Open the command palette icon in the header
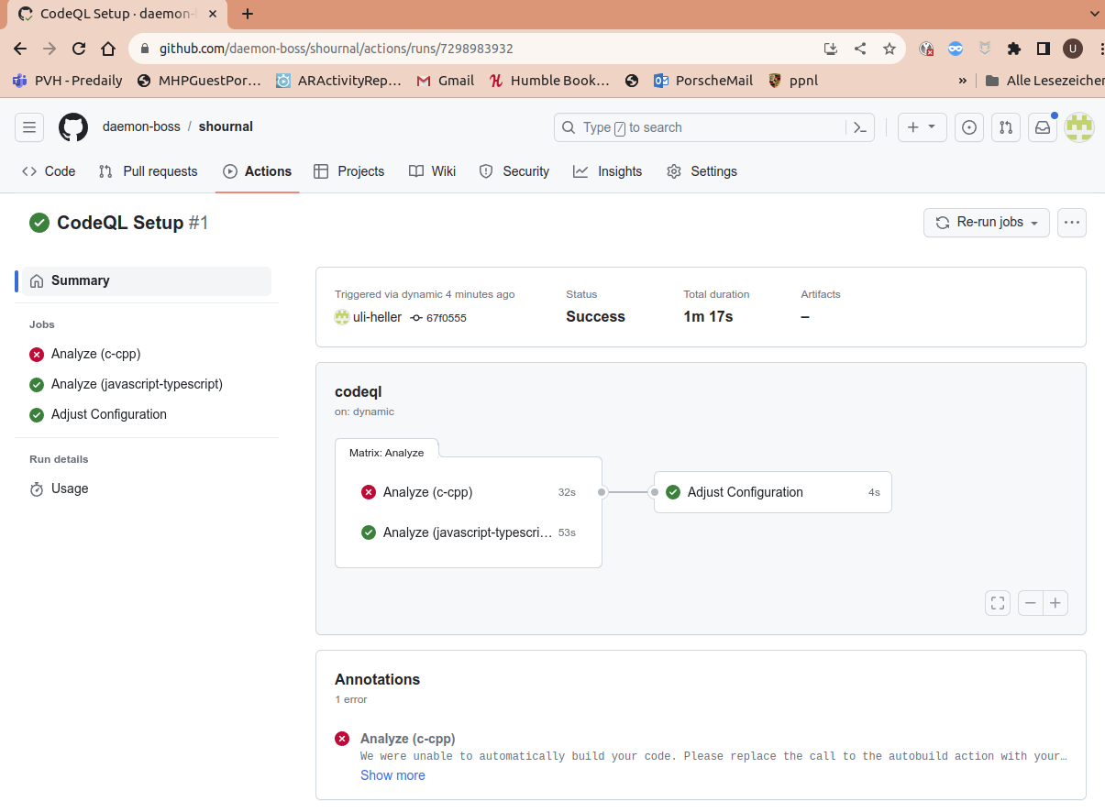The height and width of the screenshot is (812, 1105). [x=860, y=127]
